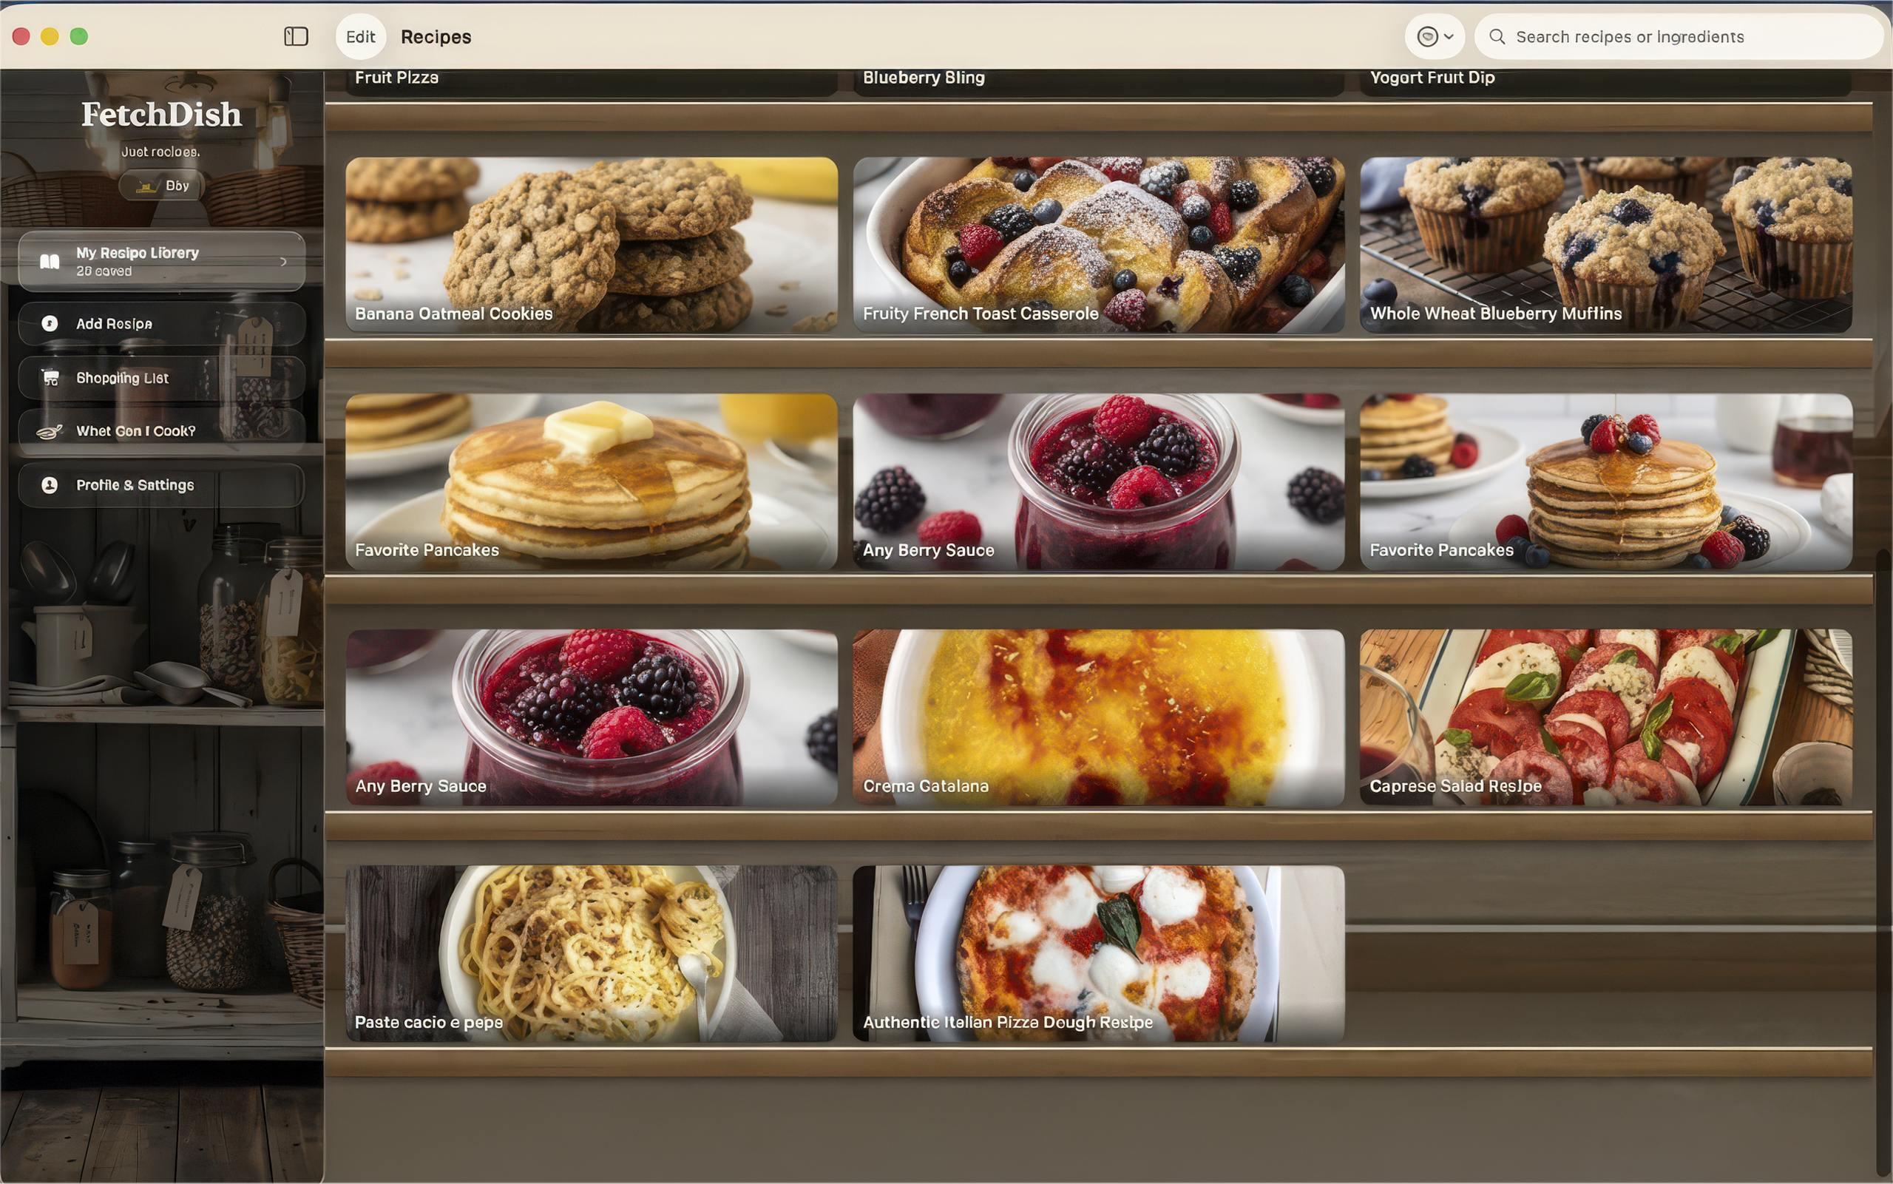Open the Edit menu button

point(360,36)
